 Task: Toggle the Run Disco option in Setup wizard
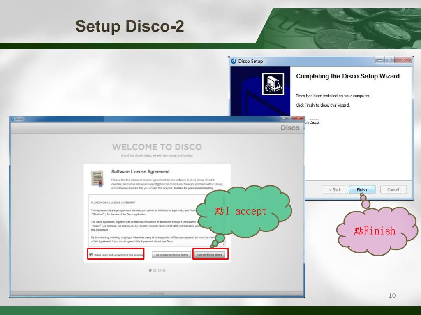click(x=312, y=122)
